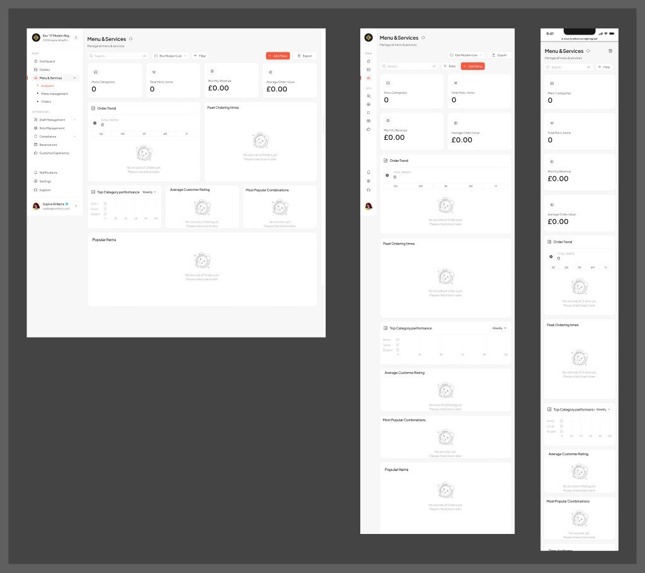Open Eko Modern Lon dropdown in desktop frame
The width and height of the screenshot is (645, 573).
[170, 56]
